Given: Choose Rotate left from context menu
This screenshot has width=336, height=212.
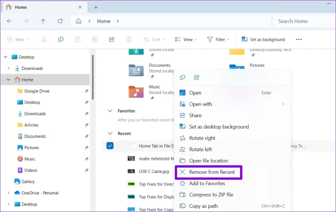Looking at the screenshot, I should (233, 150).
